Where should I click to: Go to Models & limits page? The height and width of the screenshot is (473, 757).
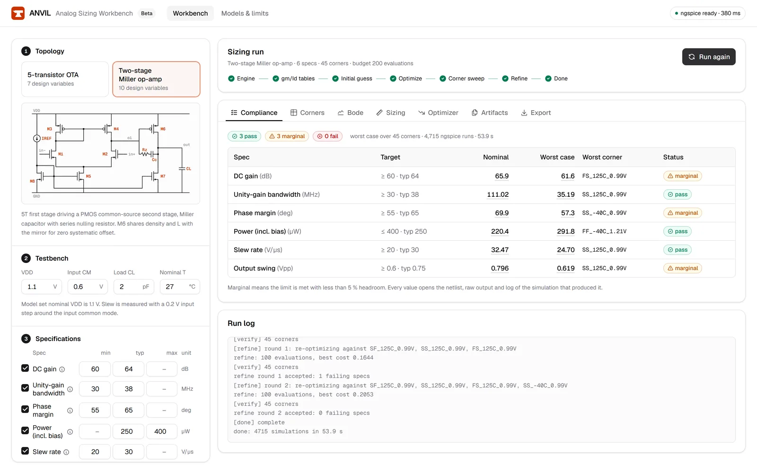[245, 13]
